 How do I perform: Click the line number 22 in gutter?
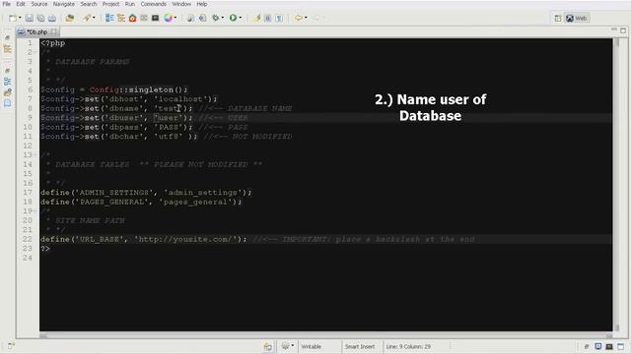click(27, 239)
